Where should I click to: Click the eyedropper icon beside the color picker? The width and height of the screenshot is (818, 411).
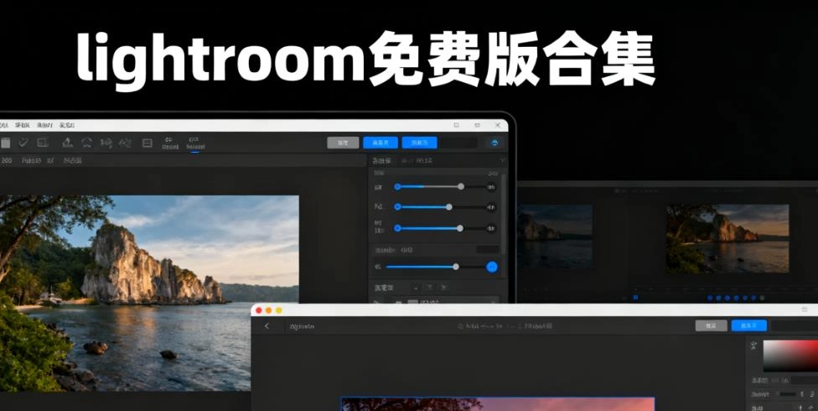click(x=753, y=346)
